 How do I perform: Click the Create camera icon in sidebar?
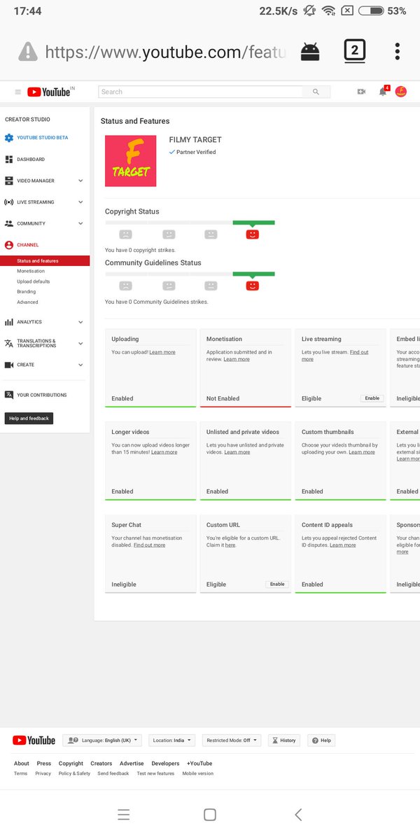9,365
